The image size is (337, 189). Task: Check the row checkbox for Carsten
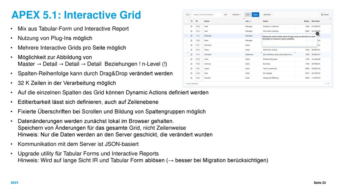point(186,78)
